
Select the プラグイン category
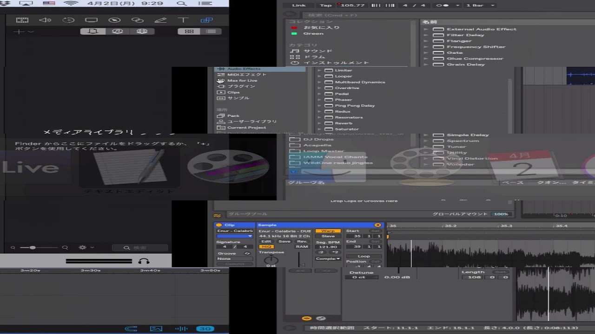(x=241, y=86)
